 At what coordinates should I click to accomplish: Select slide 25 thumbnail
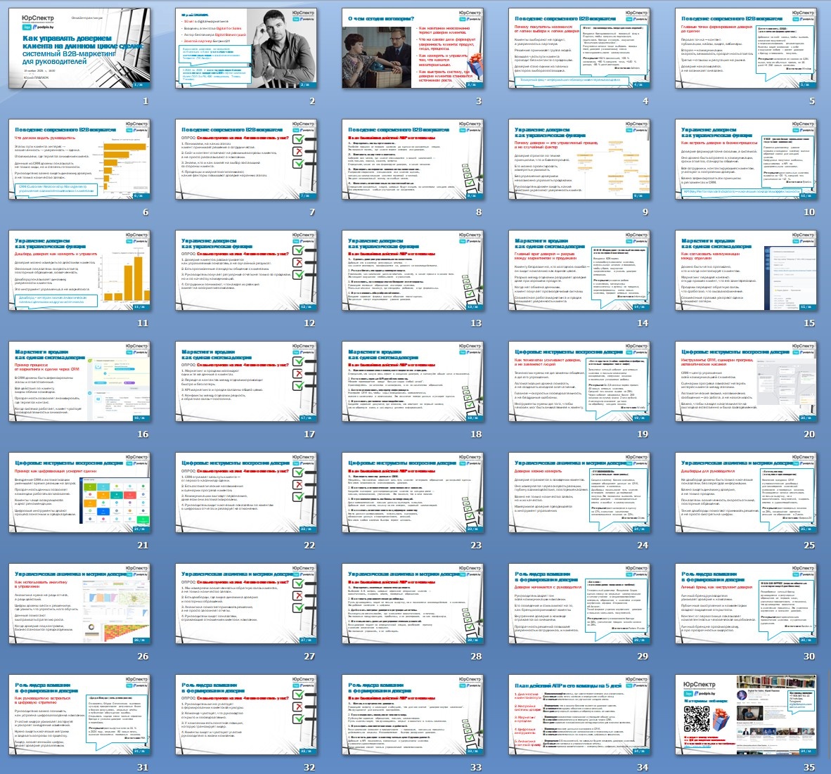click(746, 493)
